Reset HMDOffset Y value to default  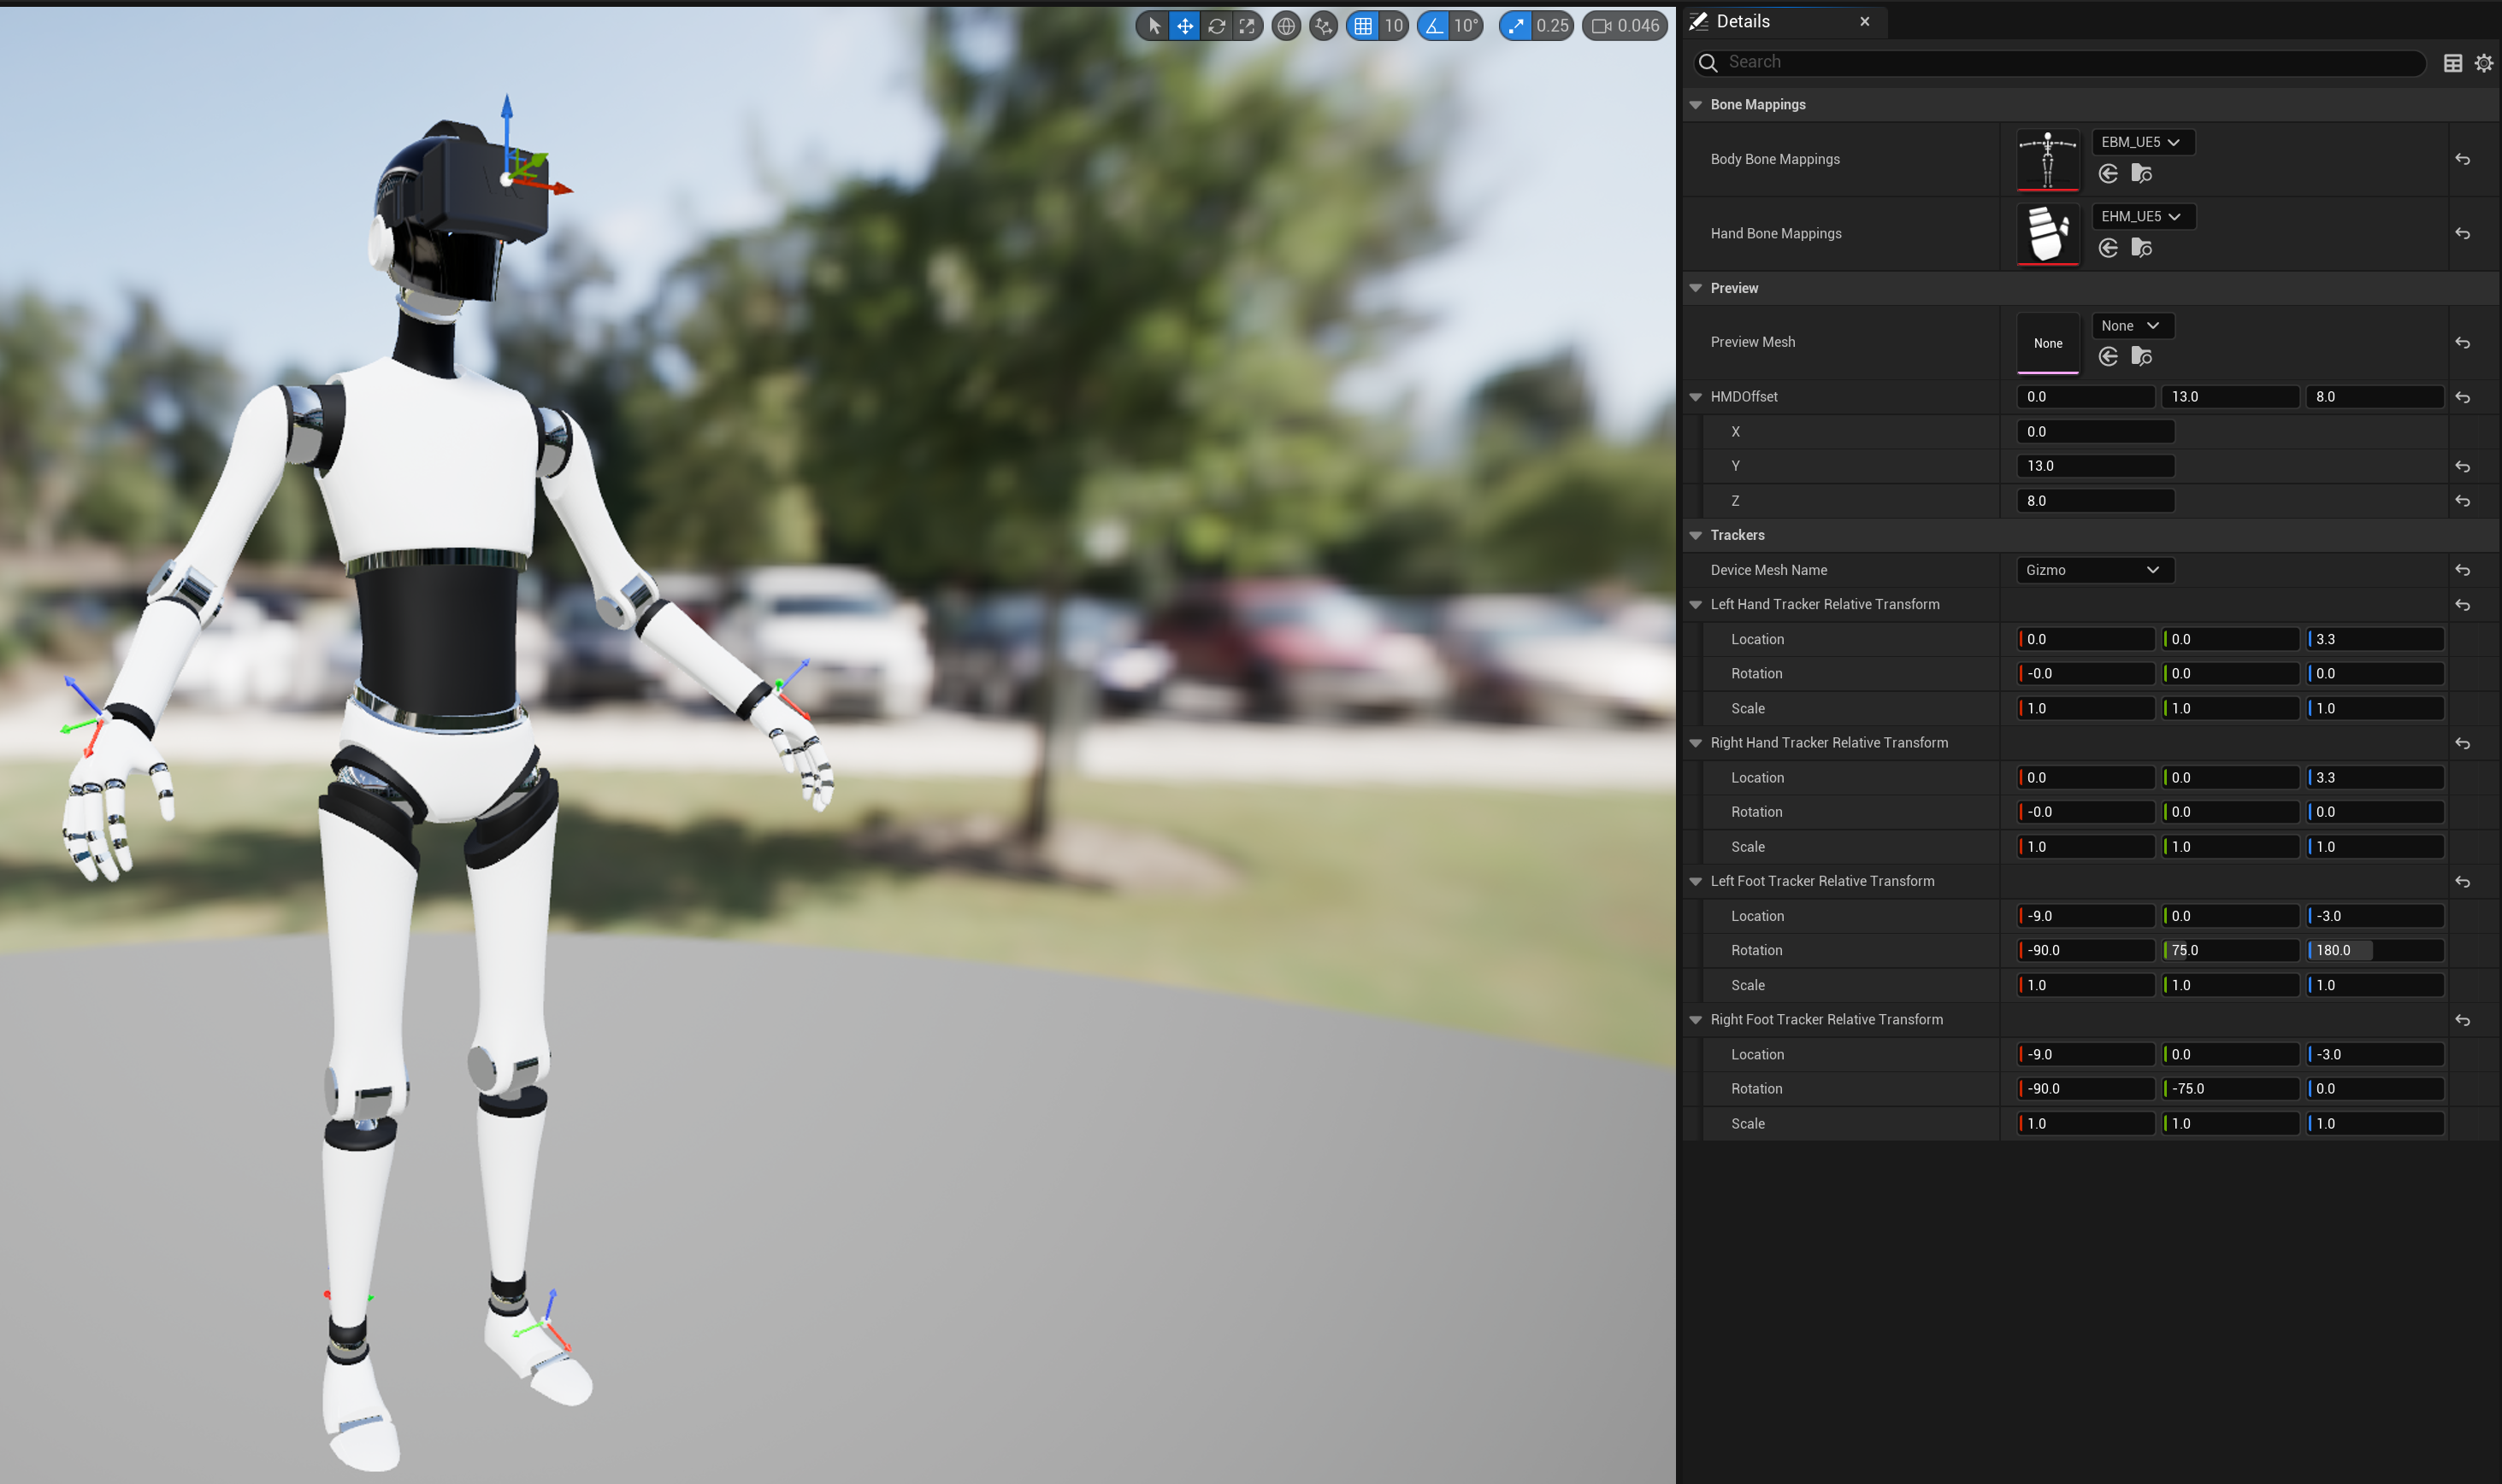2462,467
